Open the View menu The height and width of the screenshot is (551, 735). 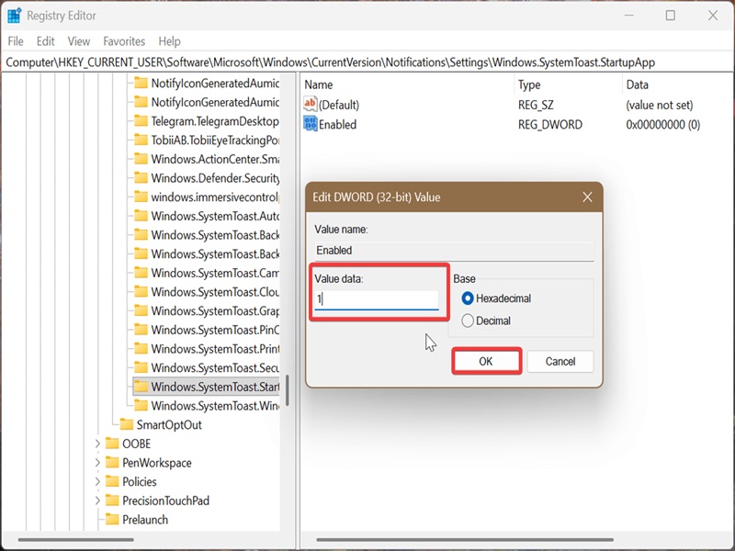point(79,41)
